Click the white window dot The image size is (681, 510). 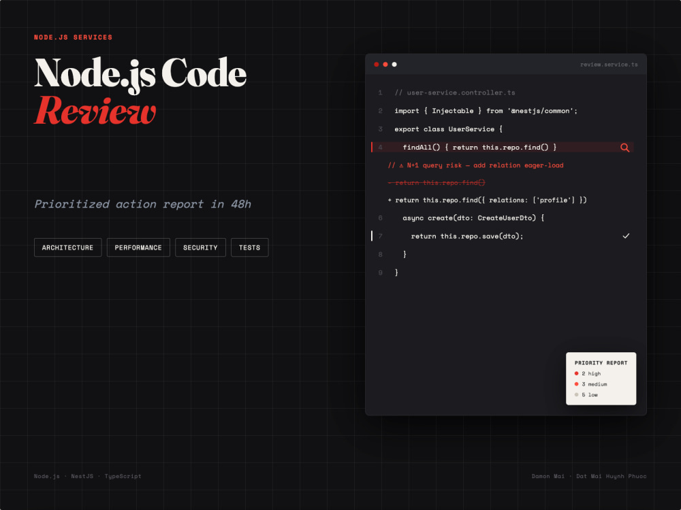coord(394,64)
